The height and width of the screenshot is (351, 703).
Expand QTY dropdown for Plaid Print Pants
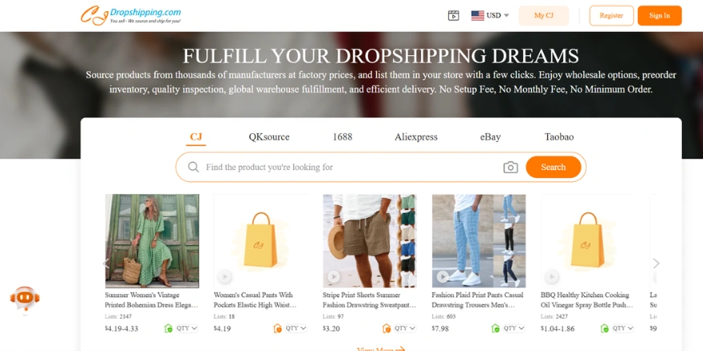[x=514, y=329]
